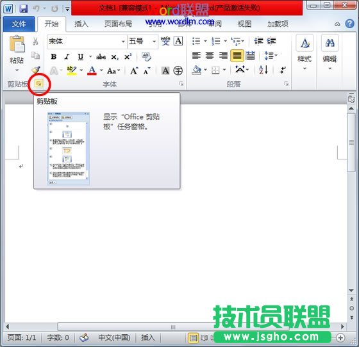Clear formatting with eraser icon
This screenshot has height=347, width=359.
click(146, 57)
